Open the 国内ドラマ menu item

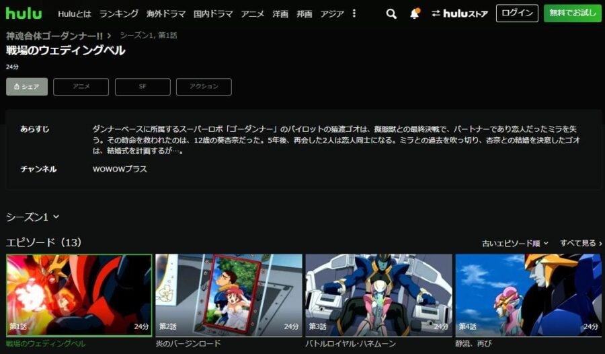(213, 14)
